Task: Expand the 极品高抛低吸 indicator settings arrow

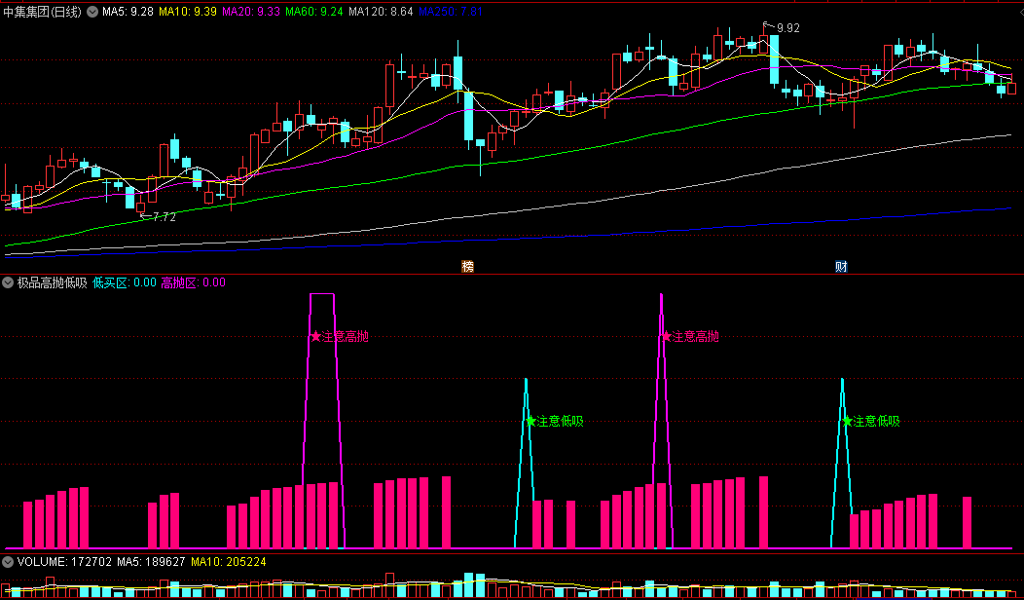Action: [8, 283]
